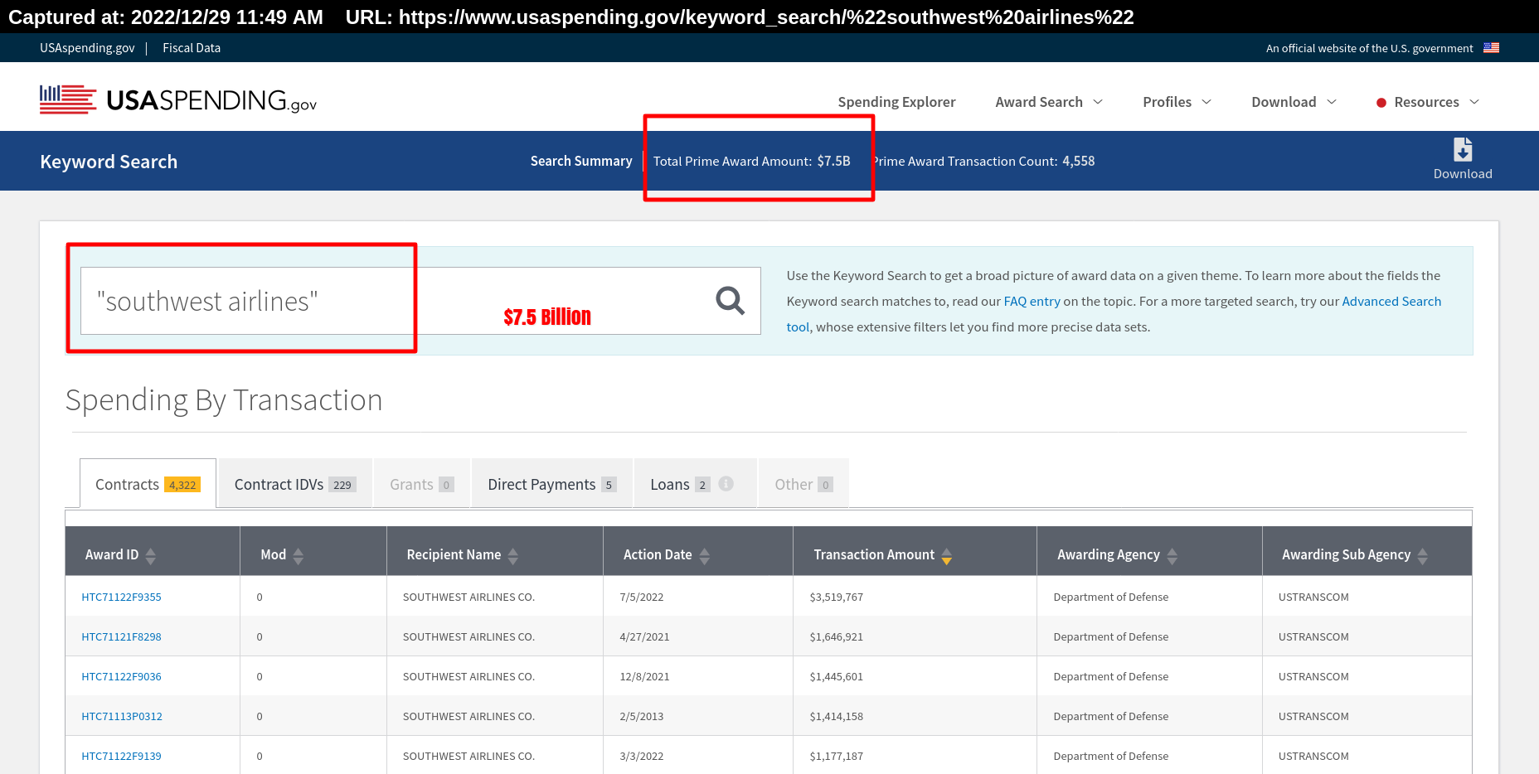1539x774 pixels.
Task: Sort by Award ID column arrows
Action: [151, 555]
